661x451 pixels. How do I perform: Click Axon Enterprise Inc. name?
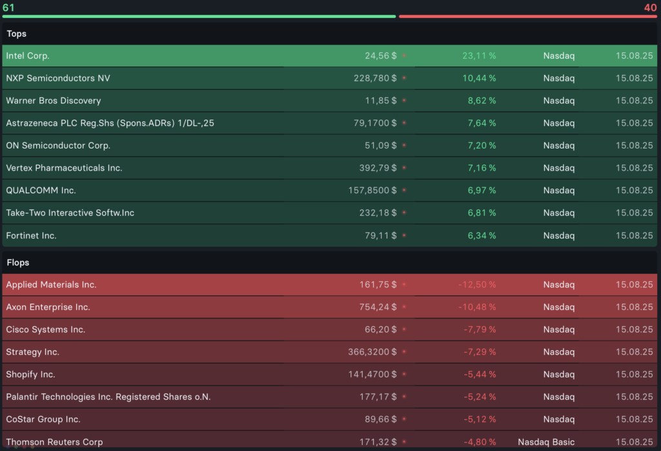[x=48, y=307]
